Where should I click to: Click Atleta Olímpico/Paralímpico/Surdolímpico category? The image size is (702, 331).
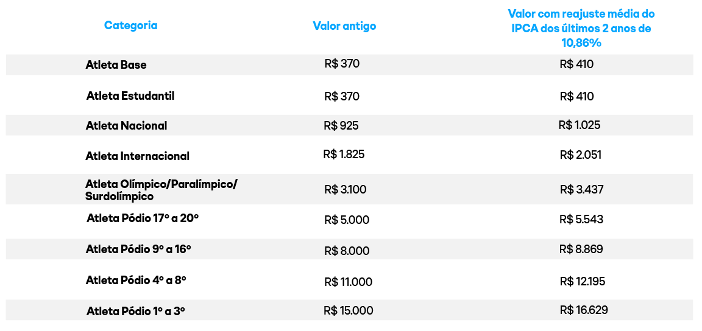[x=161, y=190]
